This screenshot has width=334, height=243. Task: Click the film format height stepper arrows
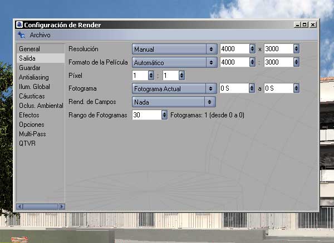click(296, 62)
